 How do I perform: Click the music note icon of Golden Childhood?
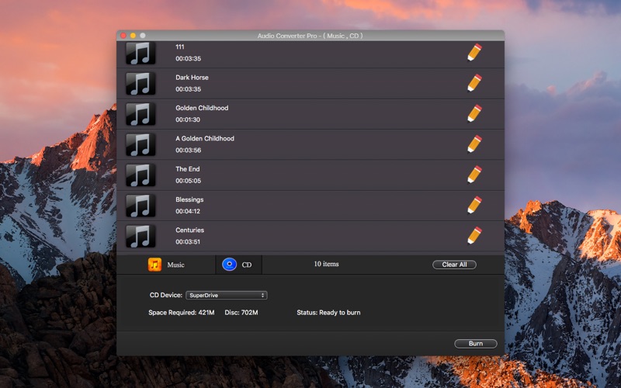pos(141,114)
